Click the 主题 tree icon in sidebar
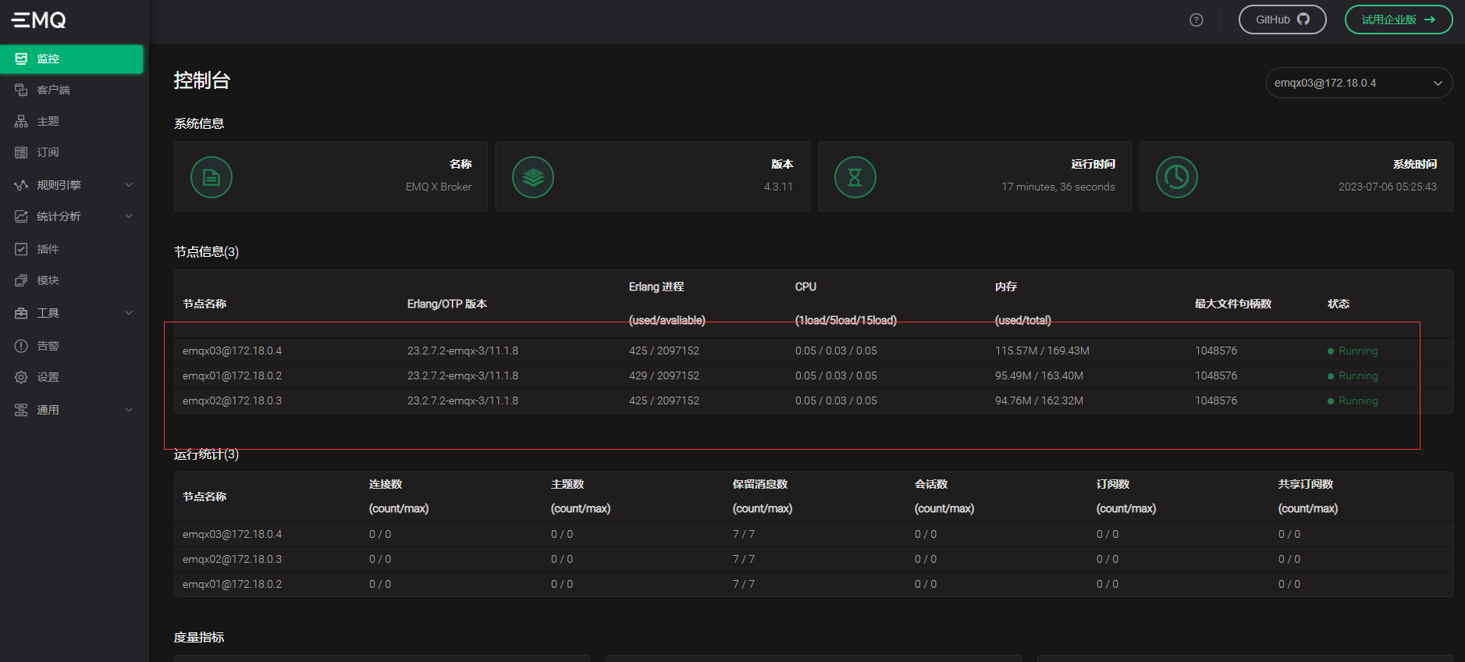1465x662 pixels. pyautogui.click(x=21, y=121)
